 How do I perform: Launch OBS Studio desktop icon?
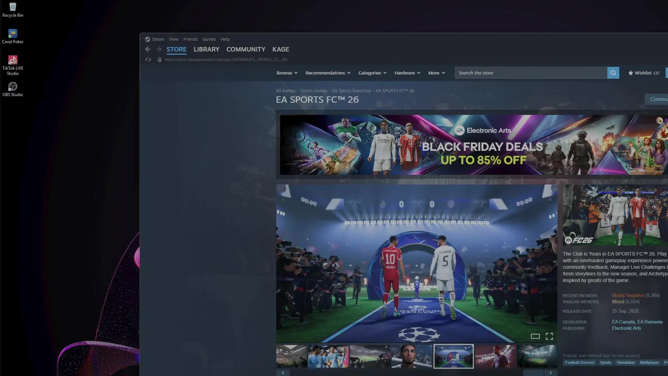click(x=13, y=89)
